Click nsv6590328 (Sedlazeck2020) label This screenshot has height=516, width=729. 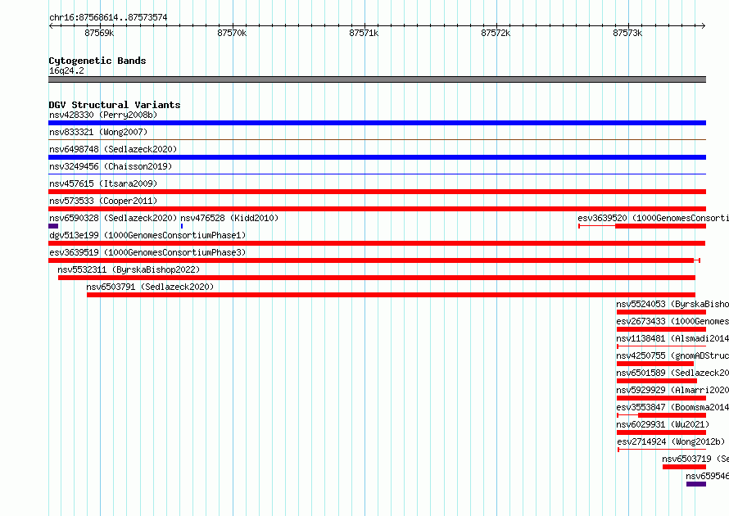113,218
